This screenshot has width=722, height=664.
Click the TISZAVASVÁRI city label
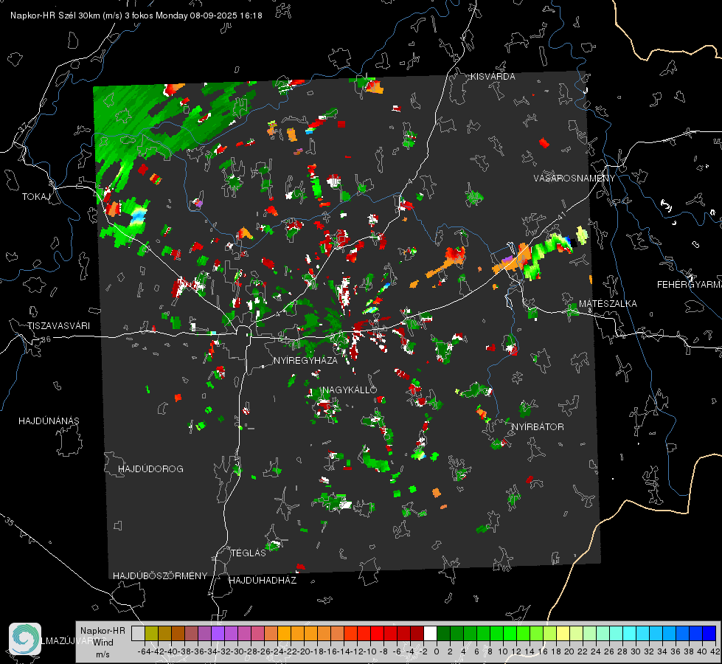pyautogui.click(x=58, y=326)
